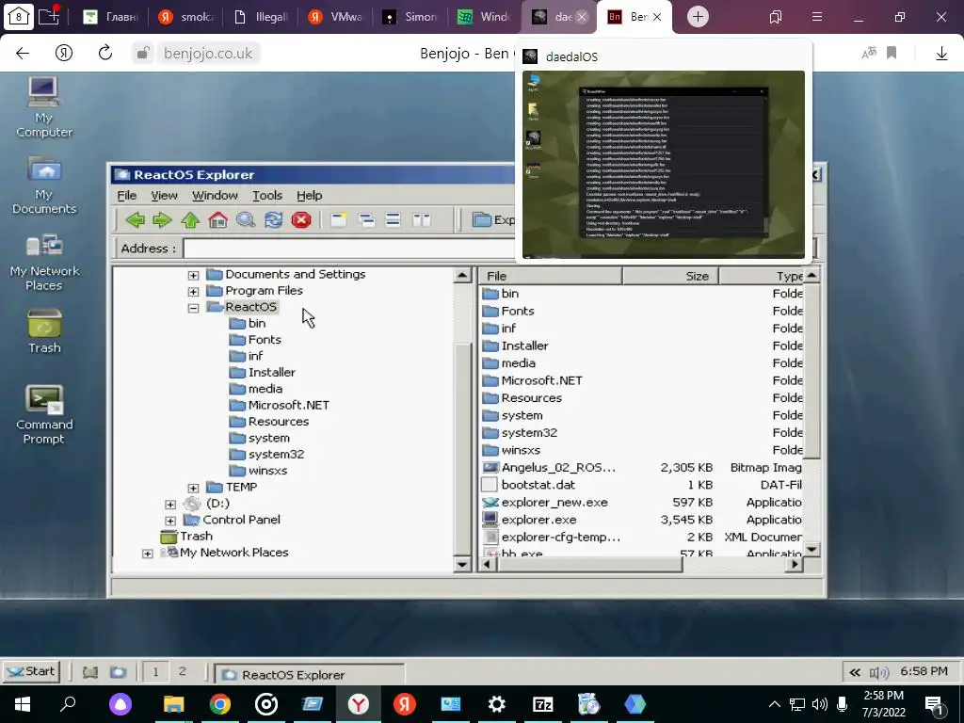This screenshot has height=723, width=964.
Task: Click the file list horizontal scroll-right arrow
Action: (x=795, y=564)
